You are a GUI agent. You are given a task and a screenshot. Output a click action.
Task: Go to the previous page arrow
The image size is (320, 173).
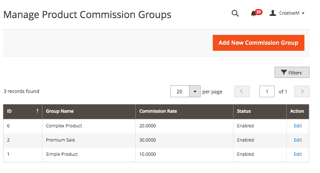coord(242,92)
